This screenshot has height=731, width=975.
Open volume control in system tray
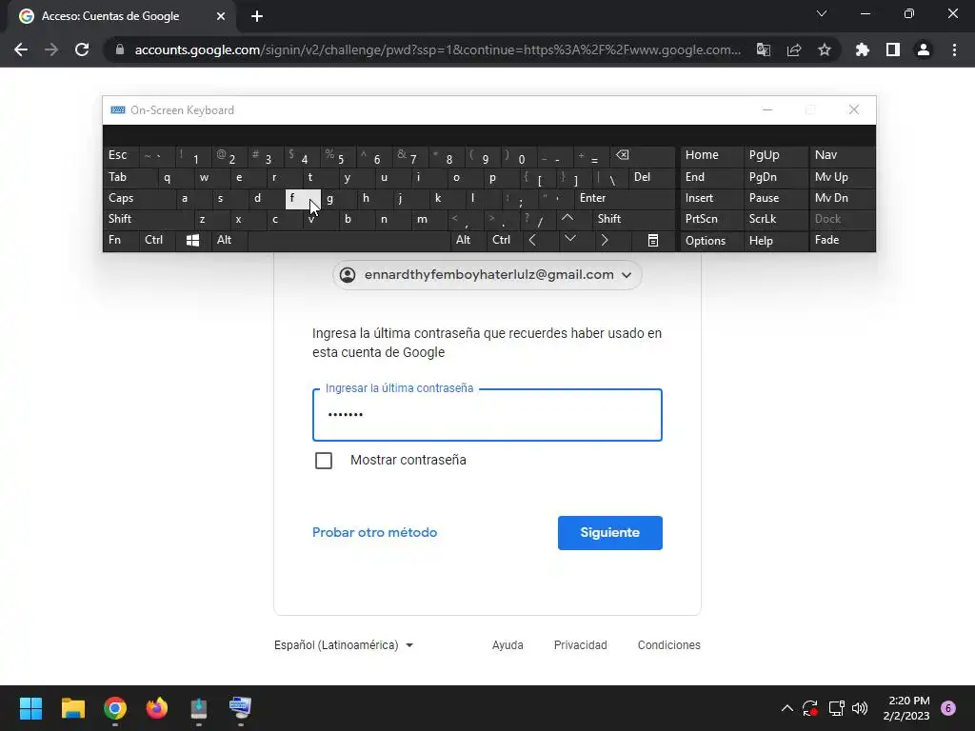tap(860, 708)
